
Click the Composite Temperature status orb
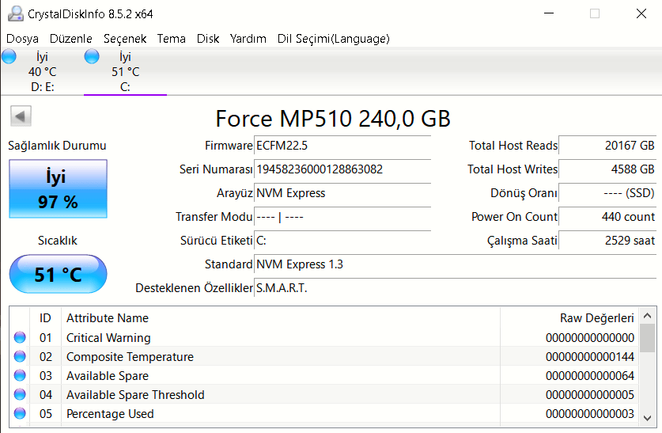click(x=20, y=357)
